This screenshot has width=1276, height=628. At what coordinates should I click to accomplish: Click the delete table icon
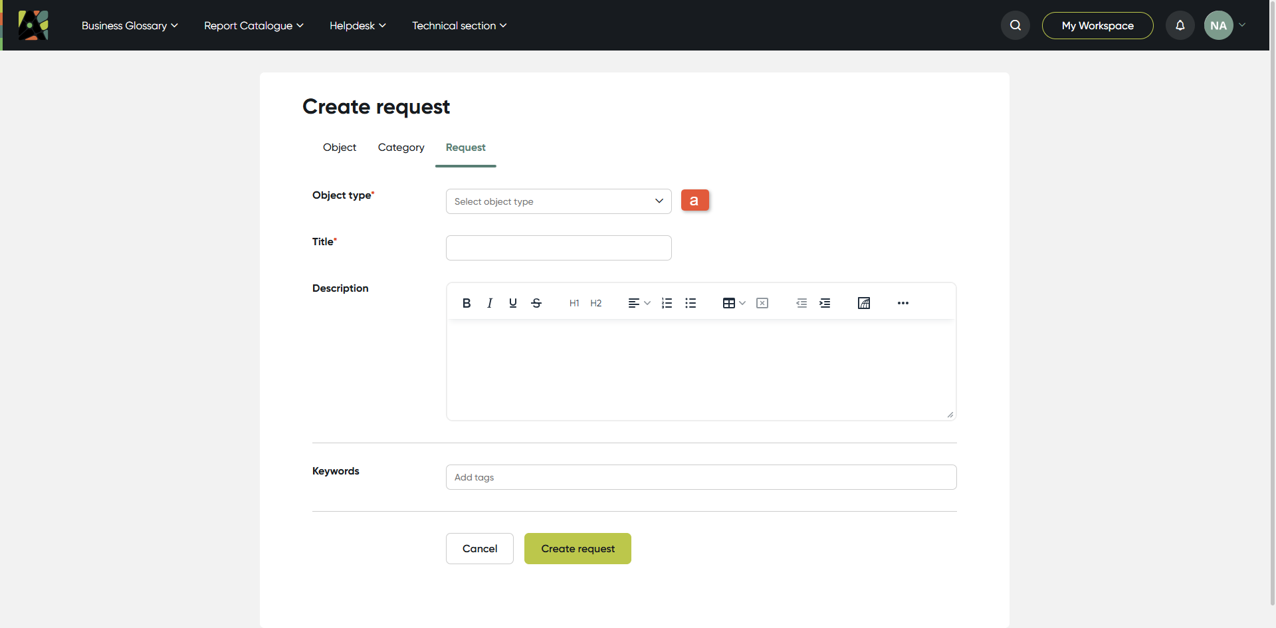[x=762, y=303]
